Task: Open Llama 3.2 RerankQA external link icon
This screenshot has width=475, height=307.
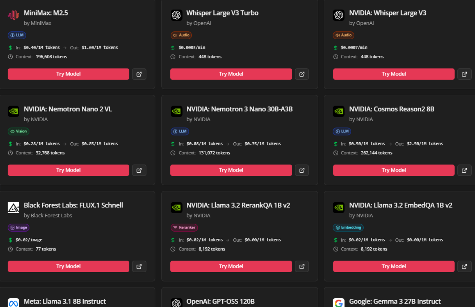Action: click(x=302, y=266)
